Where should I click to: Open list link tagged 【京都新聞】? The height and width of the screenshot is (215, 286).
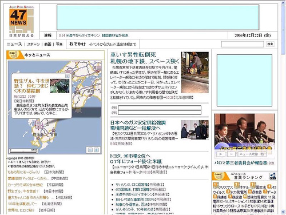pyautogui.click(x=35, y=185)
